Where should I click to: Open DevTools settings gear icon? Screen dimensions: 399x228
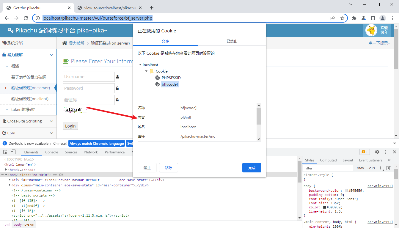coord(377,152)
